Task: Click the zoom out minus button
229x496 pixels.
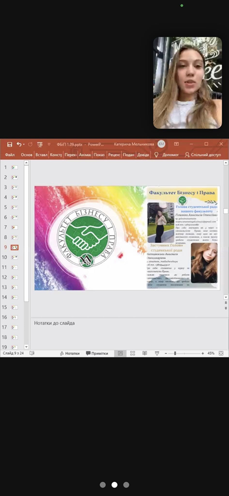Action: 166,354
